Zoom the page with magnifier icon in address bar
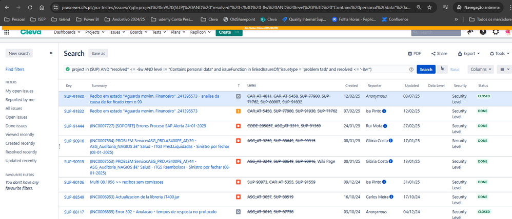Viewport: 512px width, 219px height. click(419, 7)
